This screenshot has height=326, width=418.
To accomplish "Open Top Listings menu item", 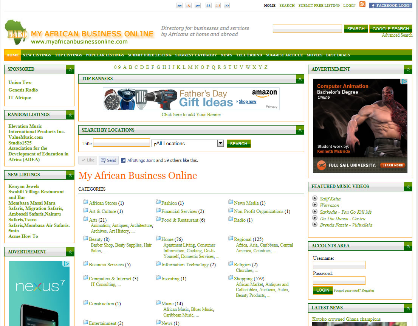I will point(68,55).
